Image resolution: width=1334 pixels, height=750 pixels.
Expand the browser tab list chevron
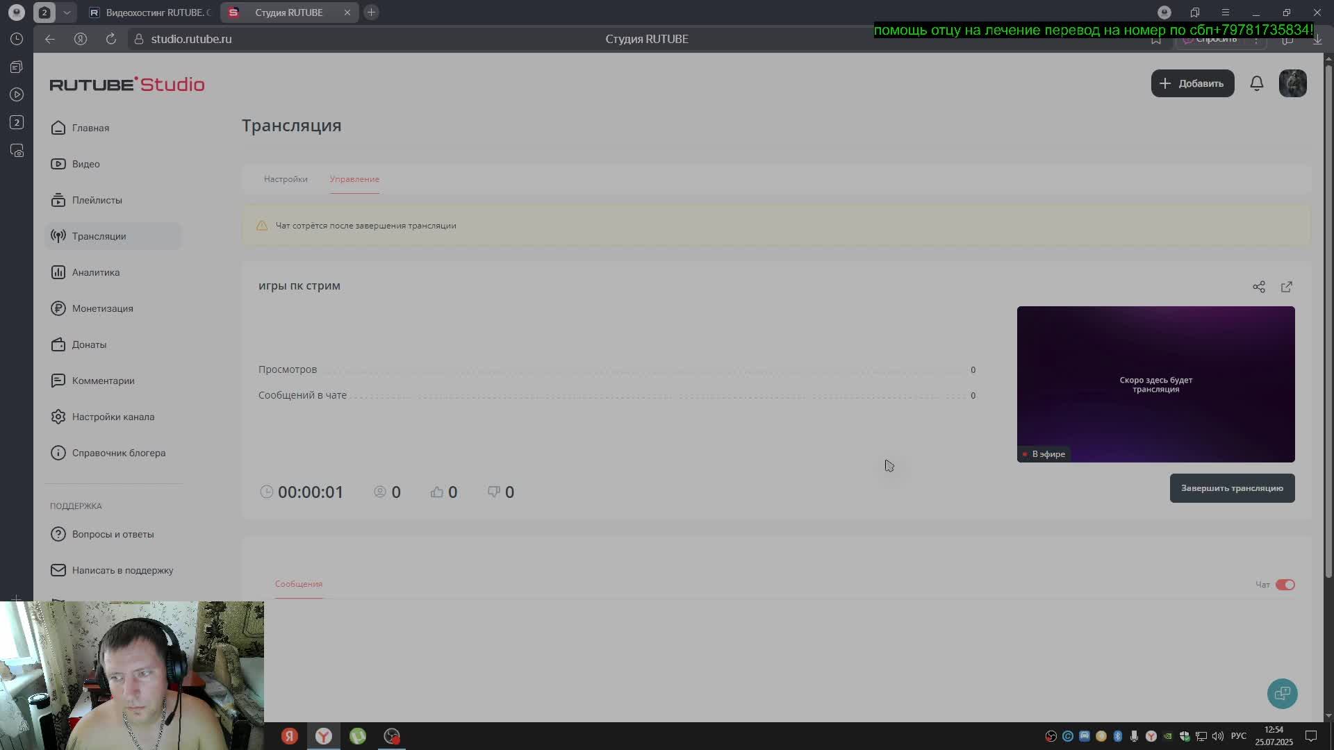(67, 12)
